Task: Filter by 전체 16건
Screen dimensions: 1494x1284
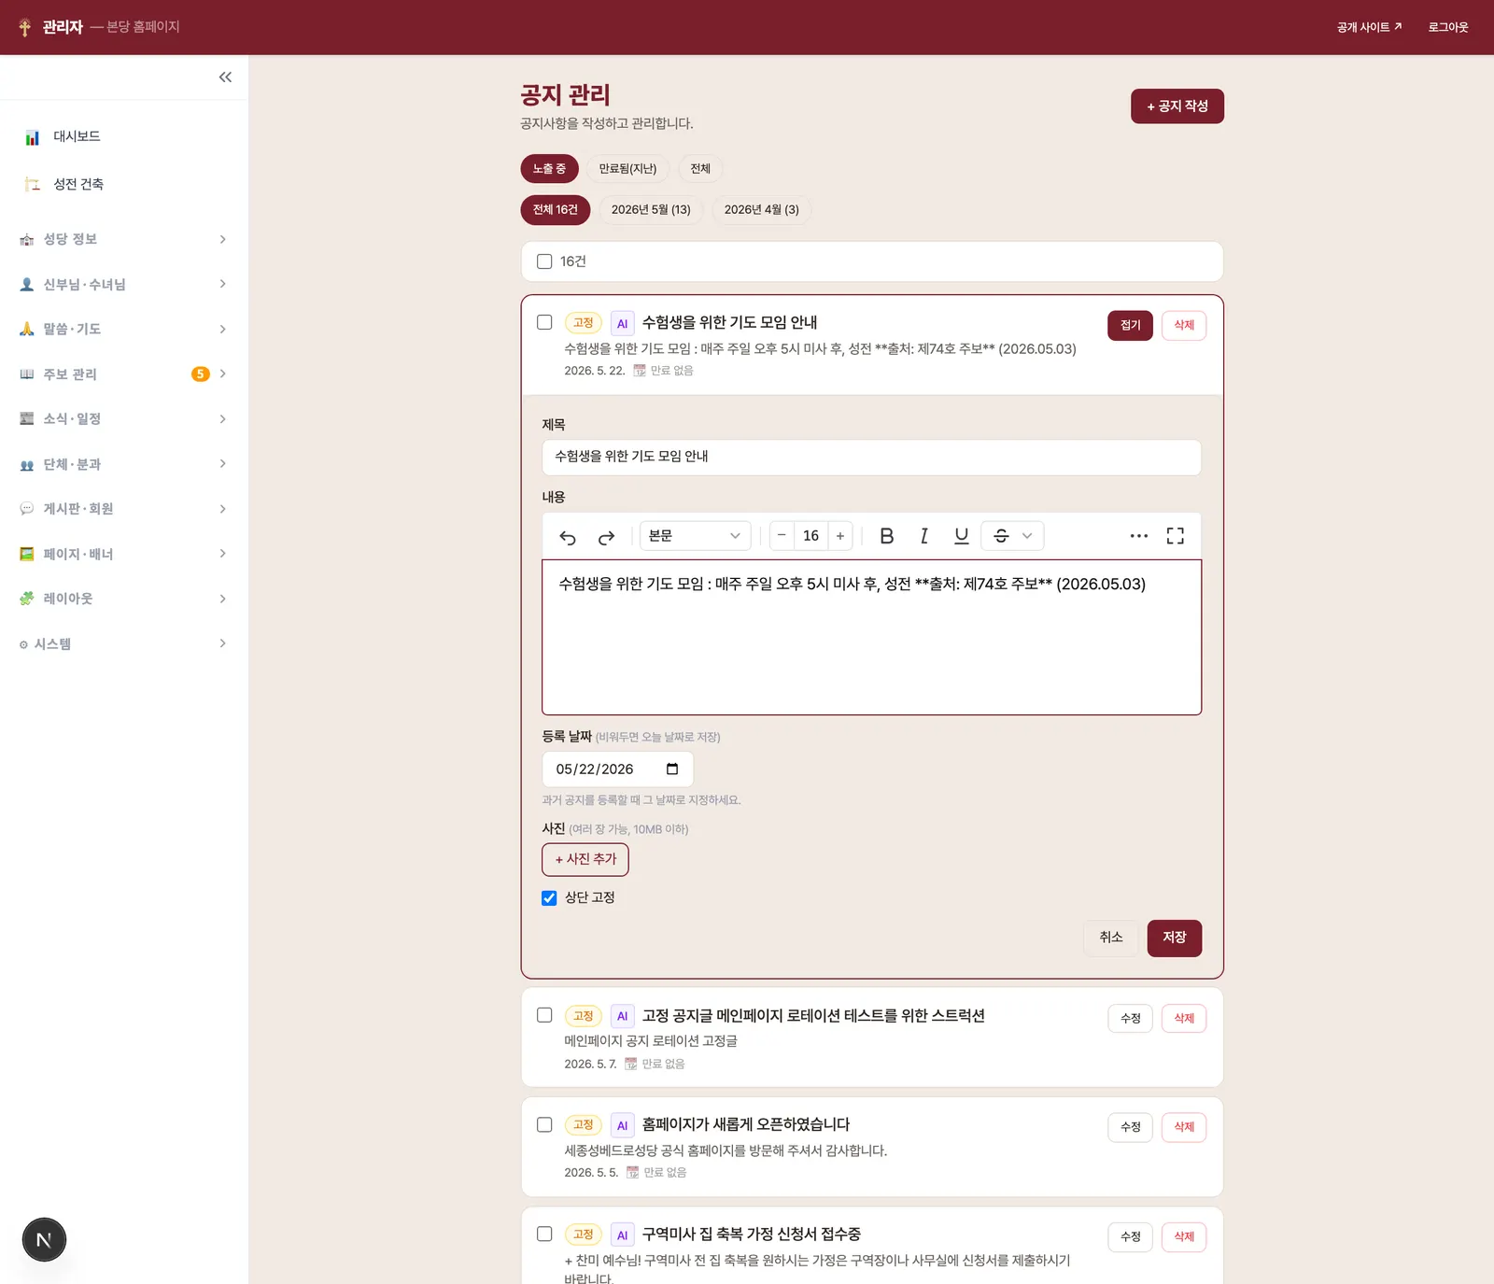Action: tap(556, 210)
